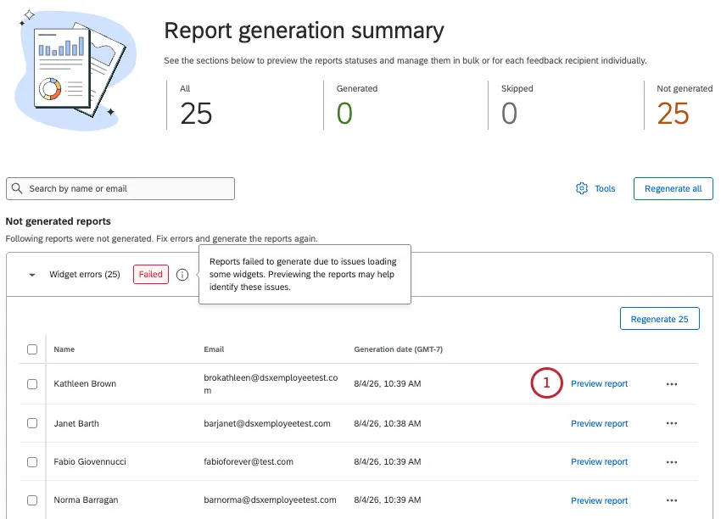The width and height of the screenshot is (721, 519).
Task: Click the Name column header
Action: (64, 349)
